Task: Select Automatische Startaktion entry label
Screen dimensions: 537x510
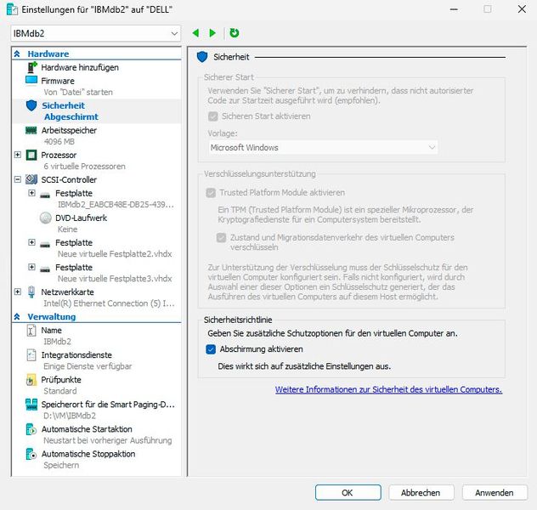Action: [87, 428]
